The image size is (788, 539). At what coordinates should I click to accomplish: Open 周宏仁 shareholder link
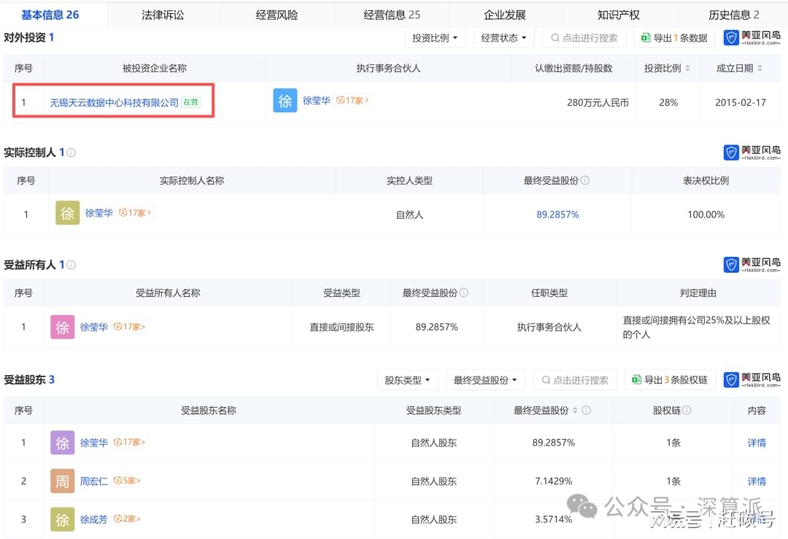93,481
